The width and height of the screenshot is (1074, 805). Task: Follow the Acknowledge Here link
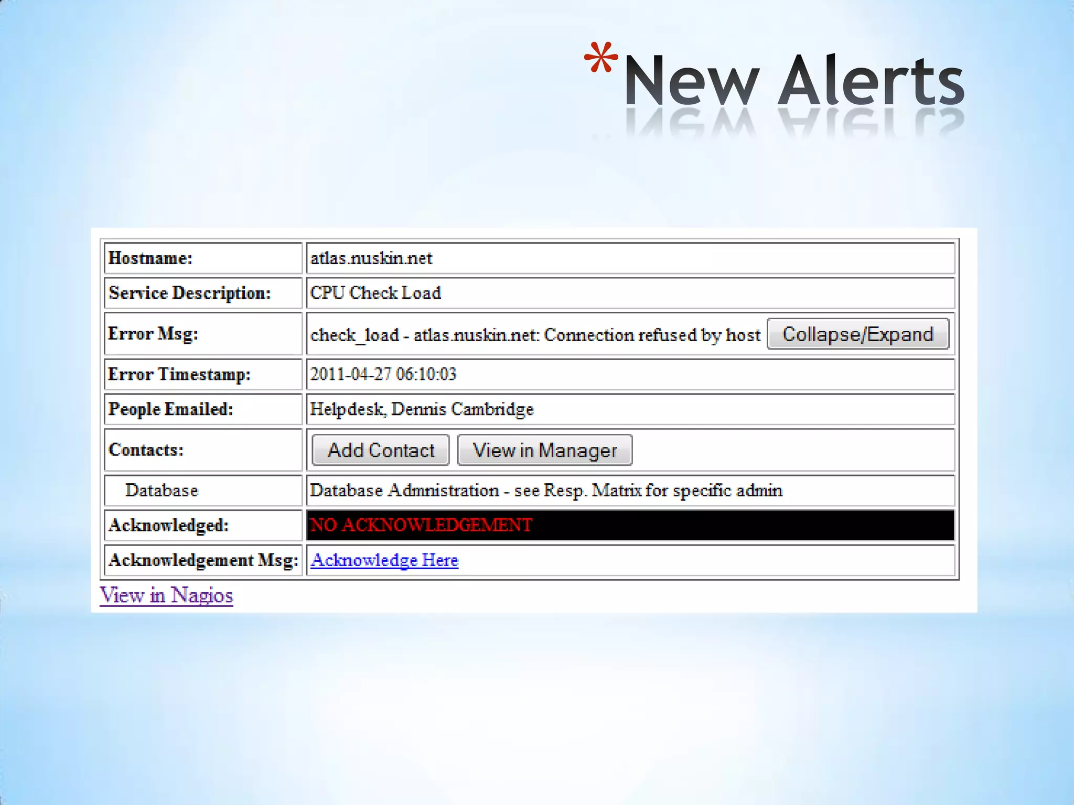[x=384, y=560]
